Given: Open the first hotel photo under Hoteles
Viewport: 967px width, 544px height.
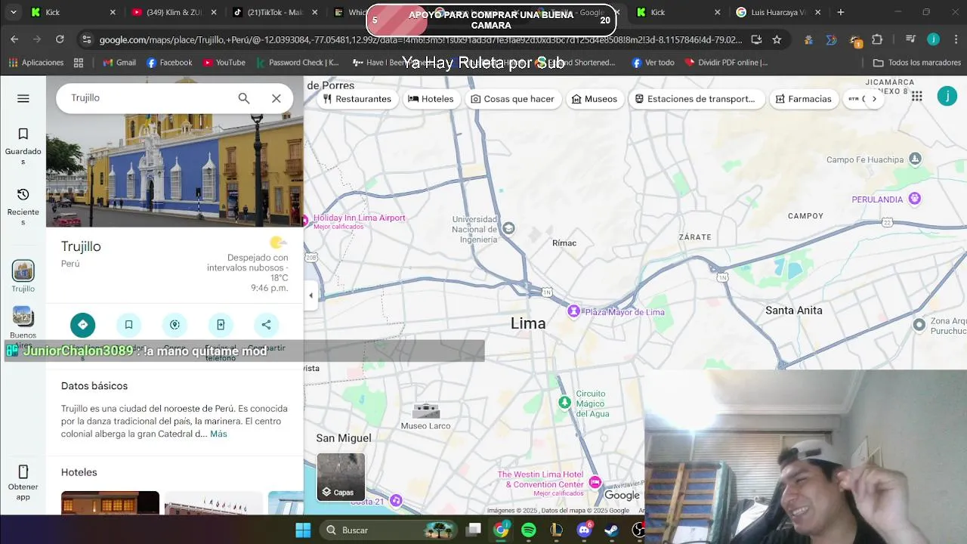Looking at the screenshot, I should (x=110, y=502).
